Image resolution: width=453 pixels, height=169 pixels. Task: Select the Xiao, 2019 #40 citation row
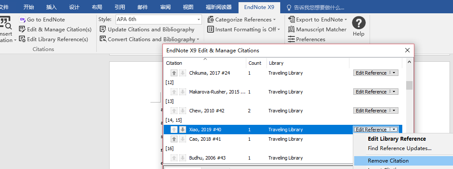tap(283, 130)
